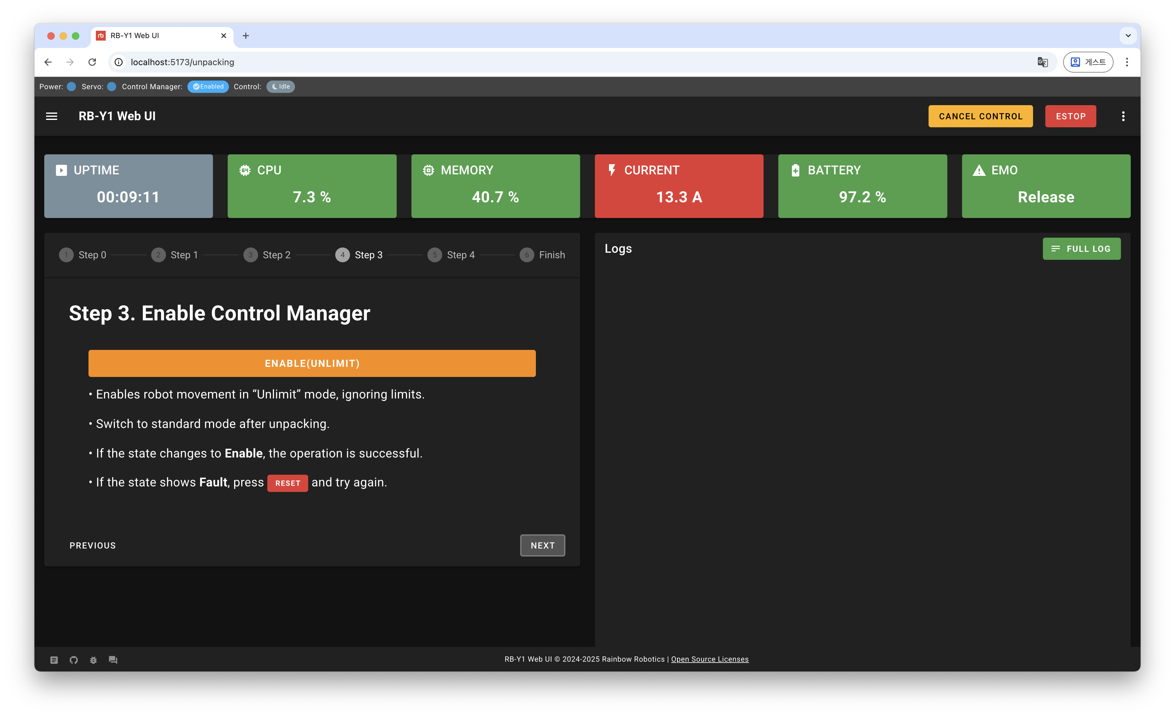This screenshot has width=1175, height=717.
Task: Click the Control Idle status chip
Action: click(281, 86)
